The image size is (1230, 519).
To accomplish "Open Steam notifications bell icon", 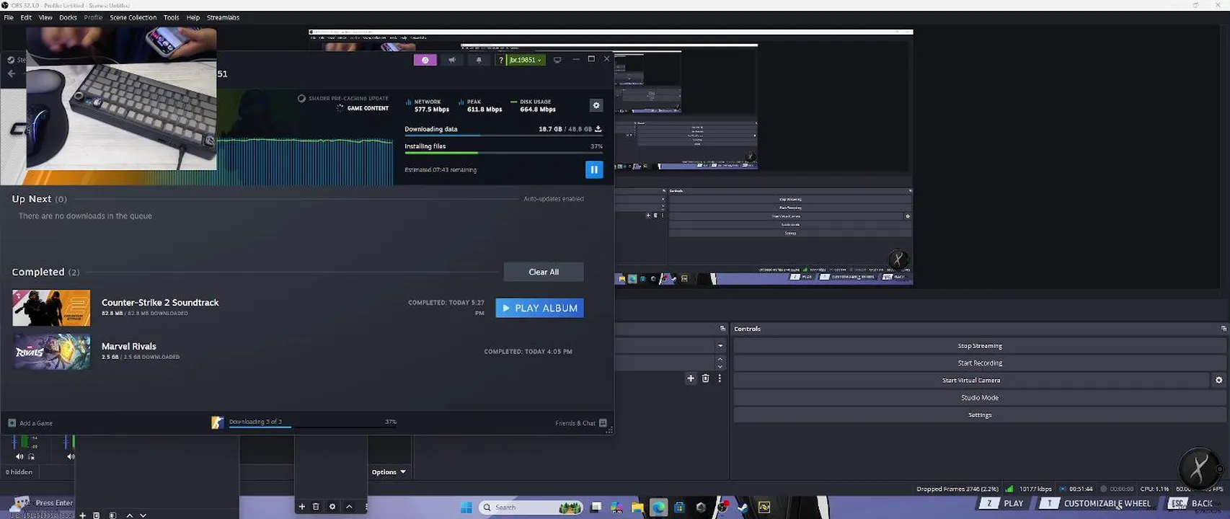I will tap(479, 60).
